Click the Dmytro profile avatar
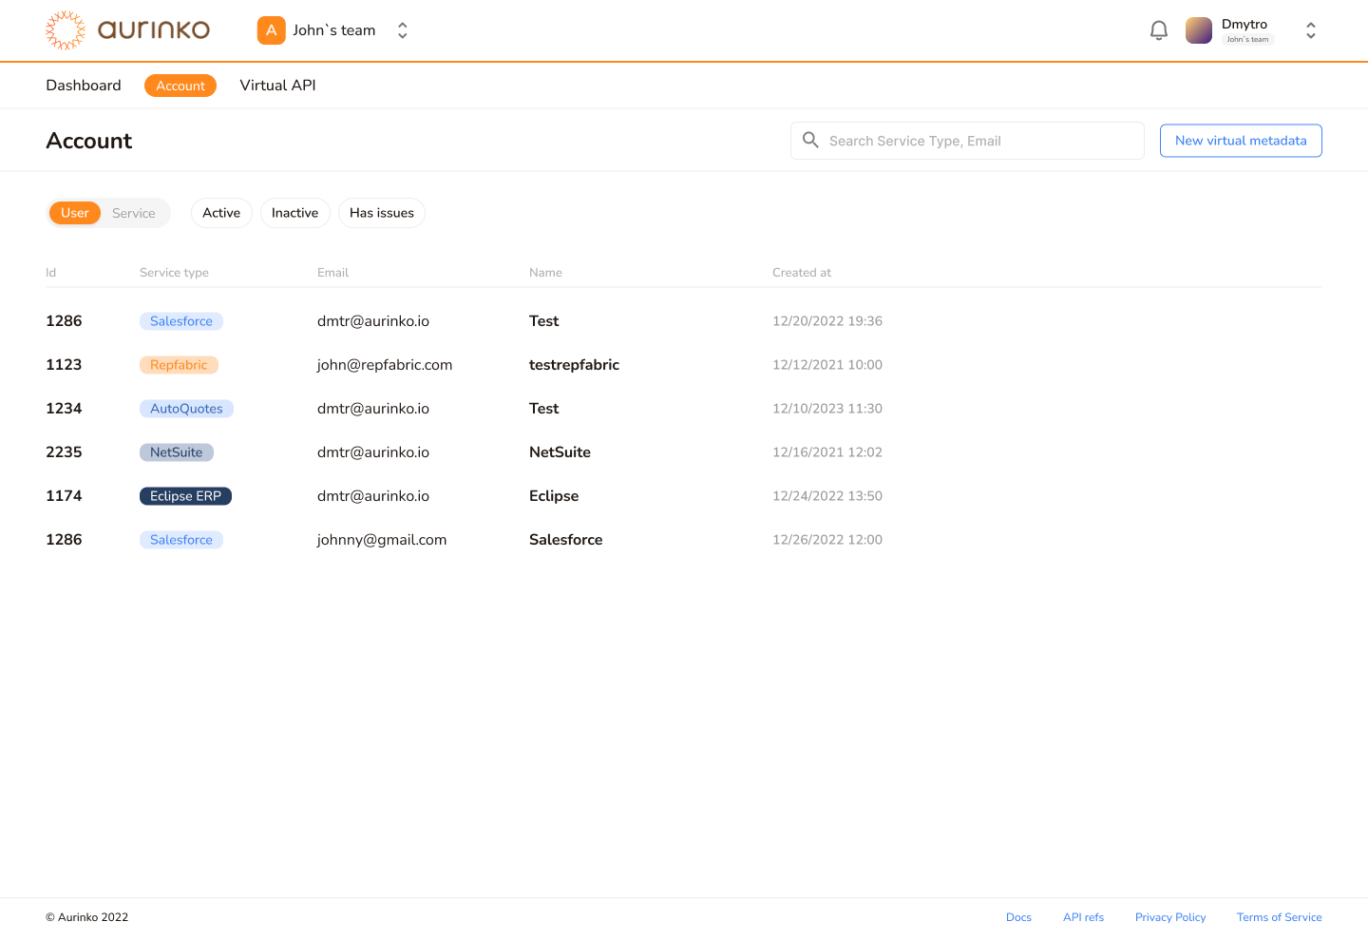This screenshot has width=1368, height=941. (x=1198, y=29)
